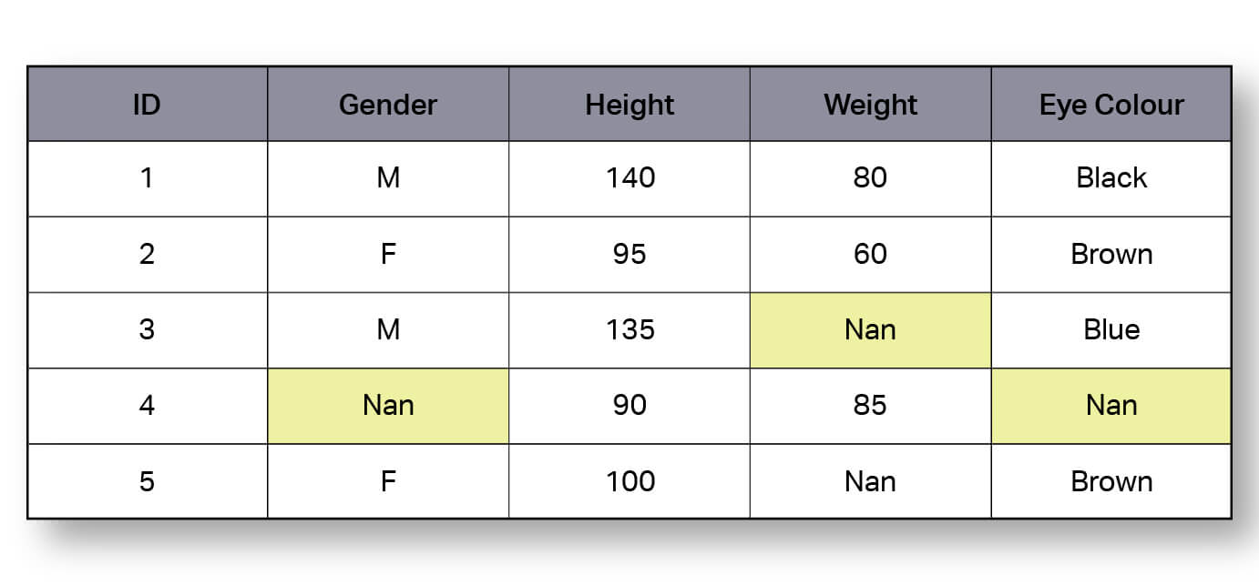Click the Height cell showing 100

pyautogui.click(x=629, y=481)
